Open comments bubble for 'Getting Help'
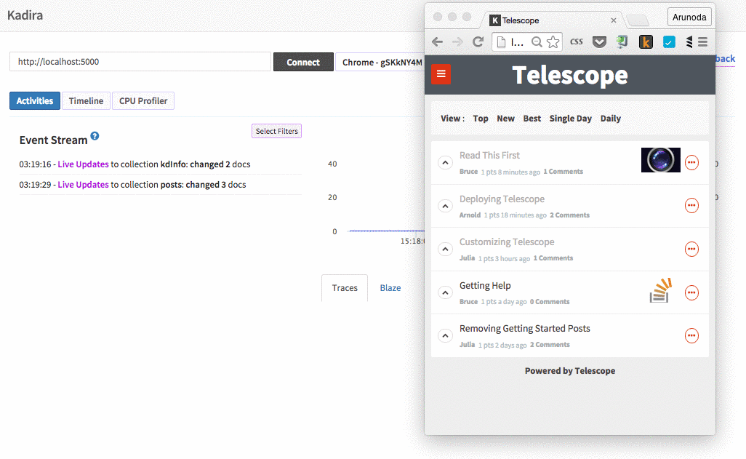The width and height of the screenshot is (746, 459). click(691, 292)
